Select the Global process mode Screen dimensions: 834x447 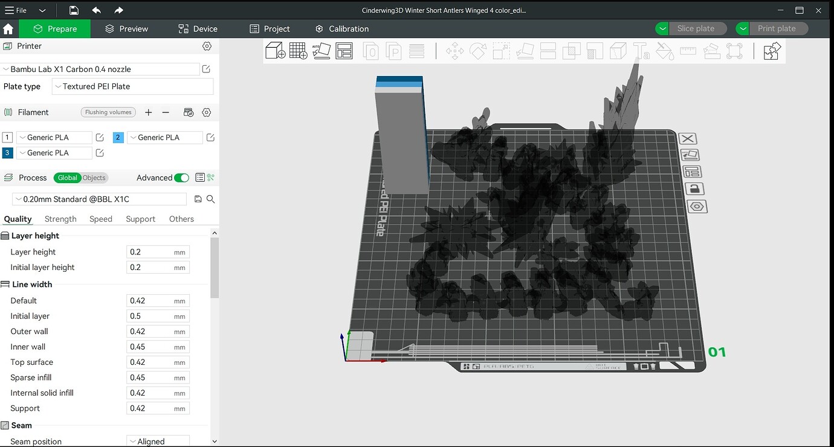67,178
